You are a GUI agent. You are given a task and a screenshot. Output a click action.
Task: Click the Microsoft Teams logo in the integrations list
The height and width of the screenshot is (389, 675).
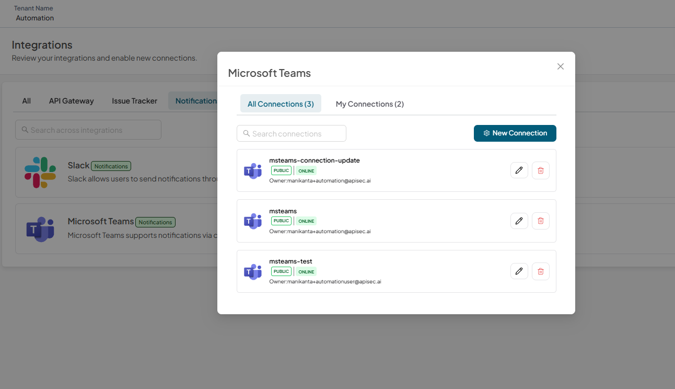[x=40, y=229]
